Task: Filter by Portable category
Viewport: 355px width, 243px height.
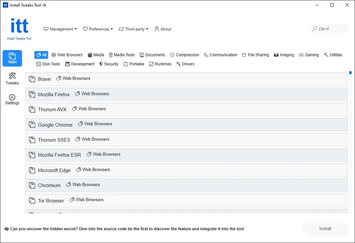Action: coord(134,64)
